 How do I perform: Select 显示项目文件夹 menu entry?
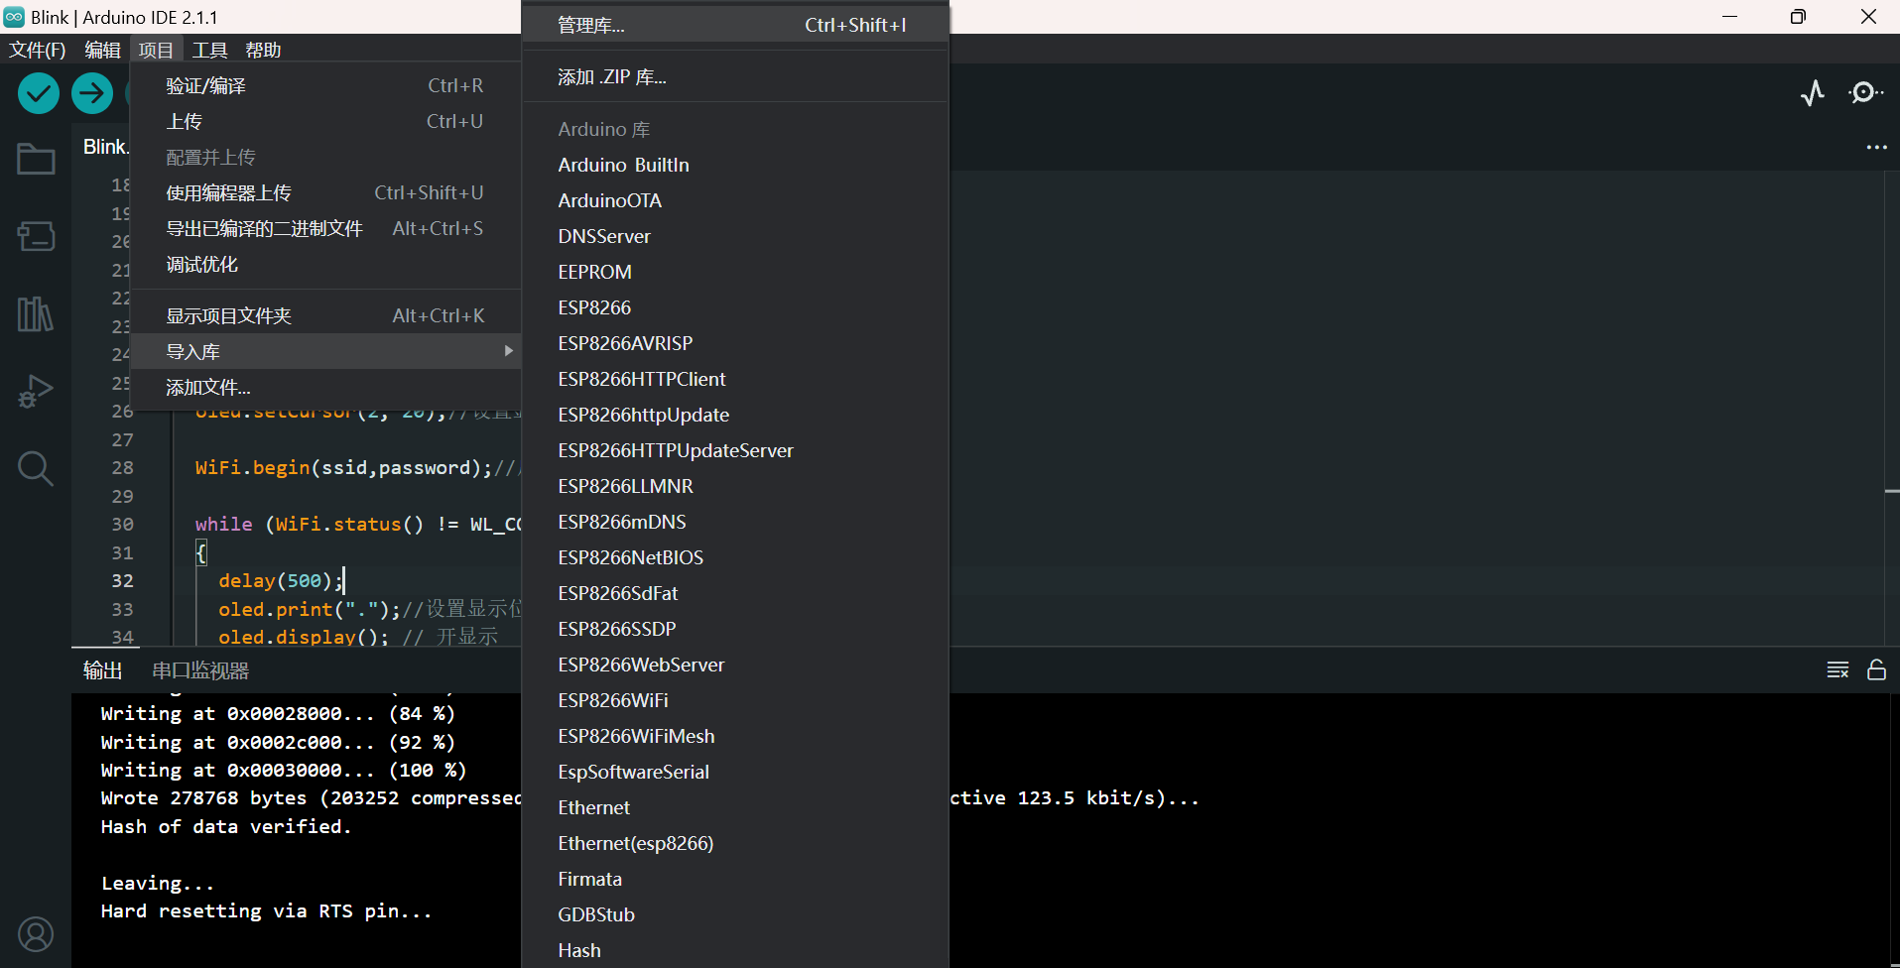click(x=325, y=316)
